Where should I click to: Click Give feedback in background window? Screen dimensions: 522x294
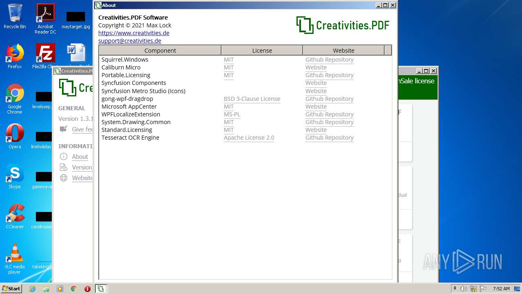tap(82, 129)
